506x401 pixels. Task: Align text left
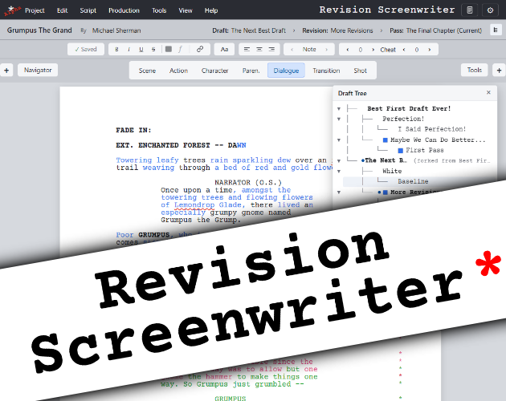tap(247, 49)
